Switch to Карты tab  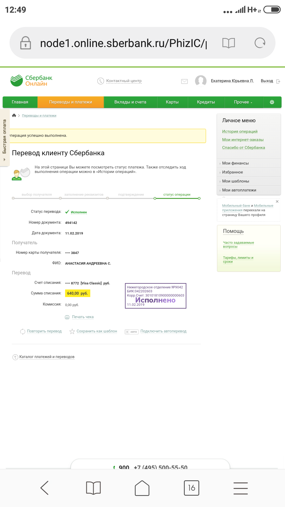172,102
